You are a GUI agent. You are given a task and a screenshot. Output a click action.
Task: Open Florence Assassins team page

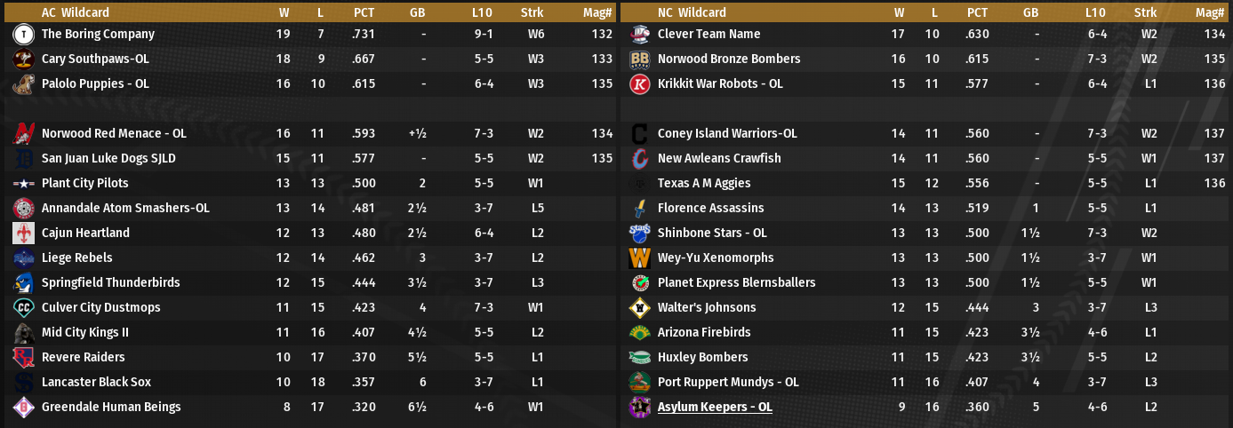point(710,208)
